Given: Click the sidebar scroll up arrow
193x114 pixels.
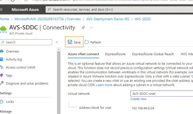Looking at the screenshot, I should [x=59, y=49].
